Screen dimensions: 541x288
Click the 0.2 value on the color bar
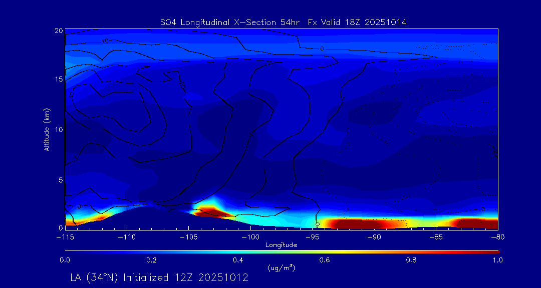pos(151,260)
